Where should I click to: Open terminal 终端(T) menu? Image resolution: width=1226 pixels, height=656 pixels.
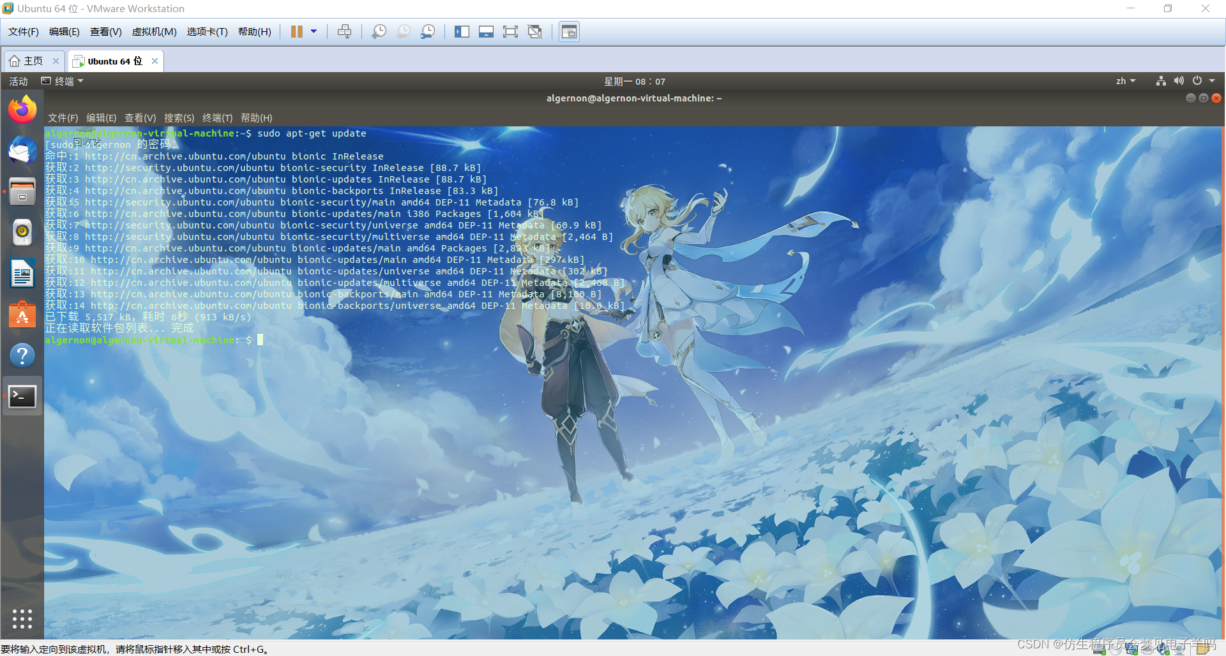(218, 118)
